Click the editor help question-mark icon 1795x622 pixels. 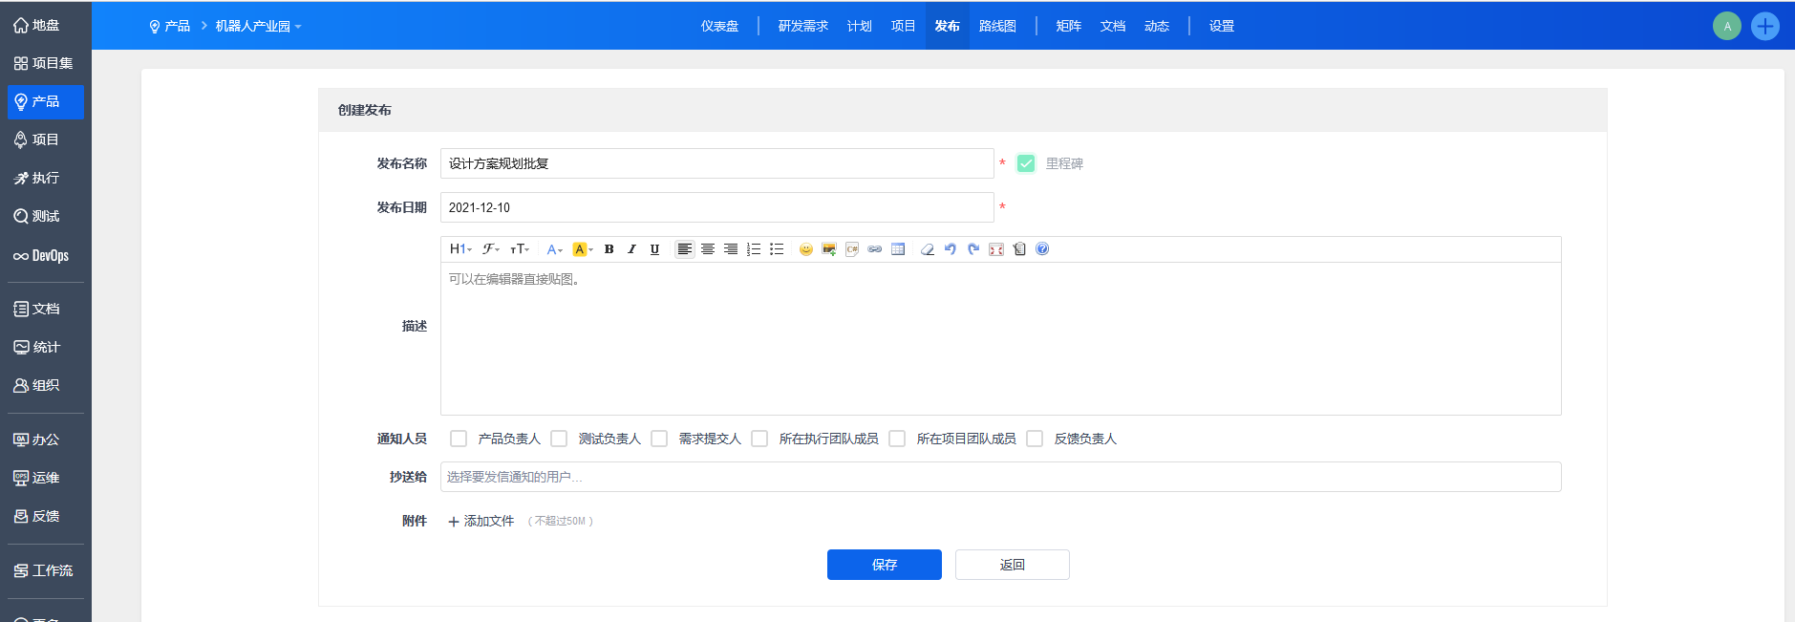pyautogui.click(x=1042, y=249)
